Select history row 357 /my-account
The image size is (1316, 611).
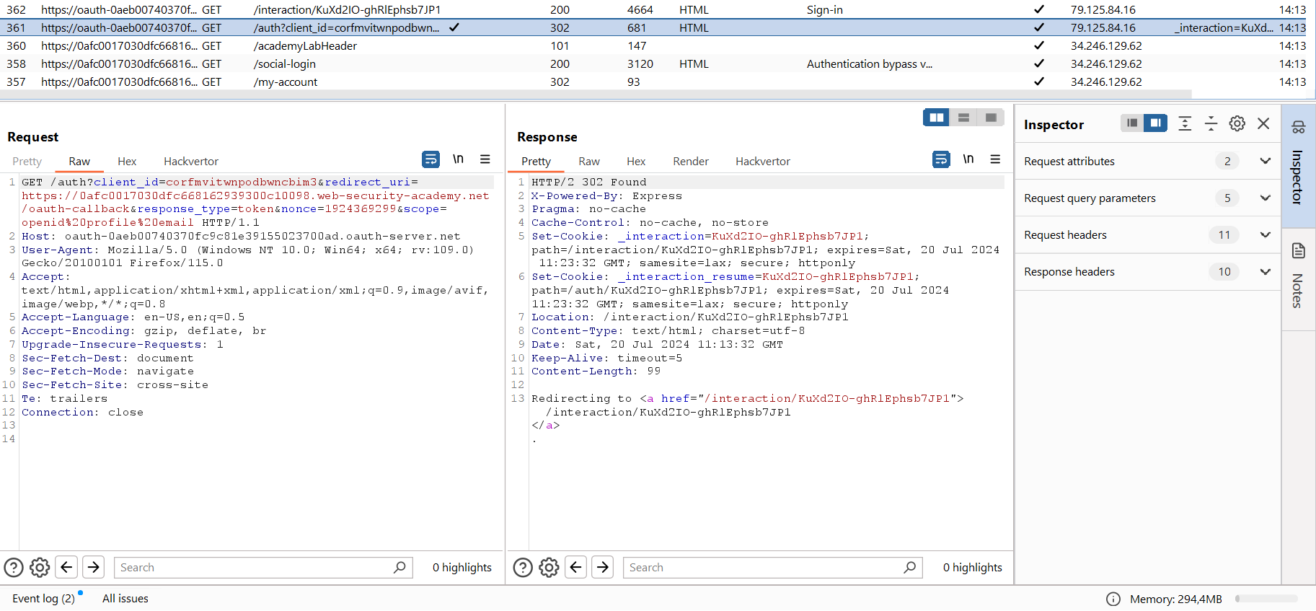pyautogui.click(x=653, y=82)
